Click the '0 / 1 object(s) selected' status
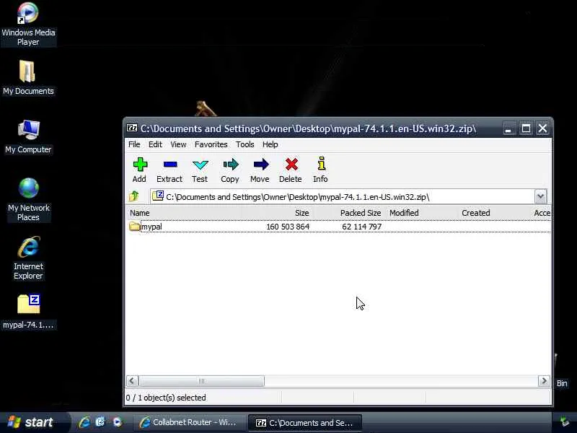 [166, 398]
